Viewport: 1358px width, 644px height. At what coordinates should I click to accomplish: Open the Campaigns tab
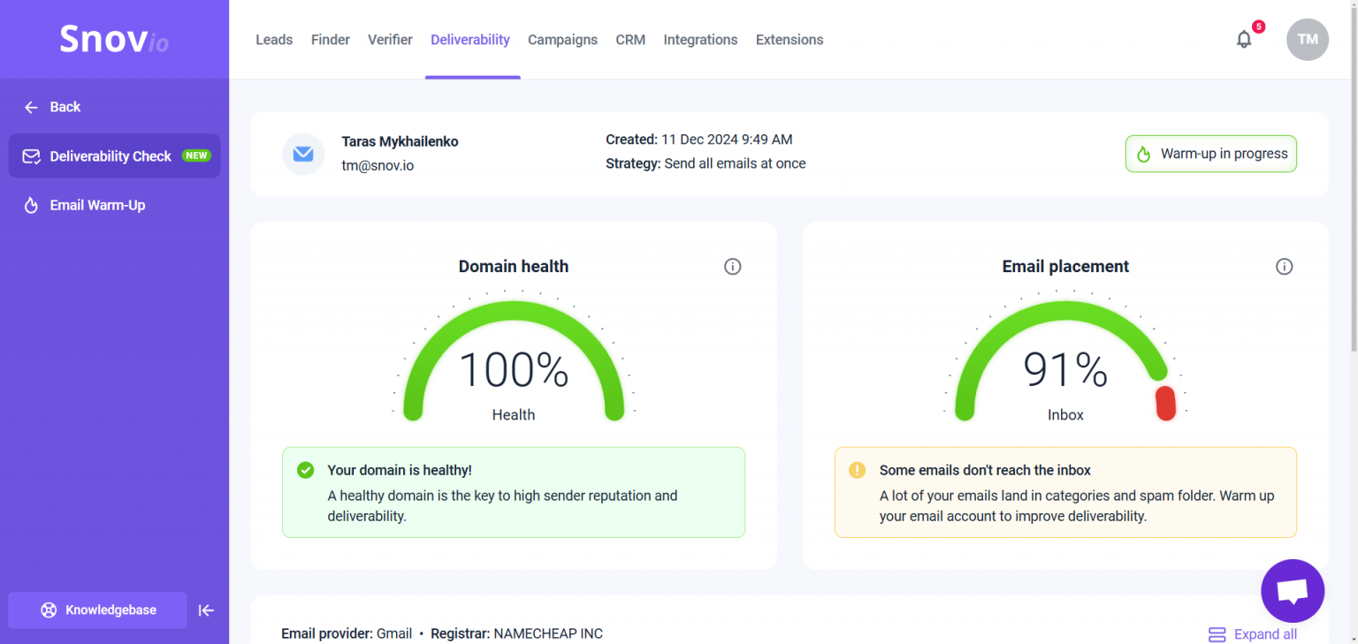[562, 40]
